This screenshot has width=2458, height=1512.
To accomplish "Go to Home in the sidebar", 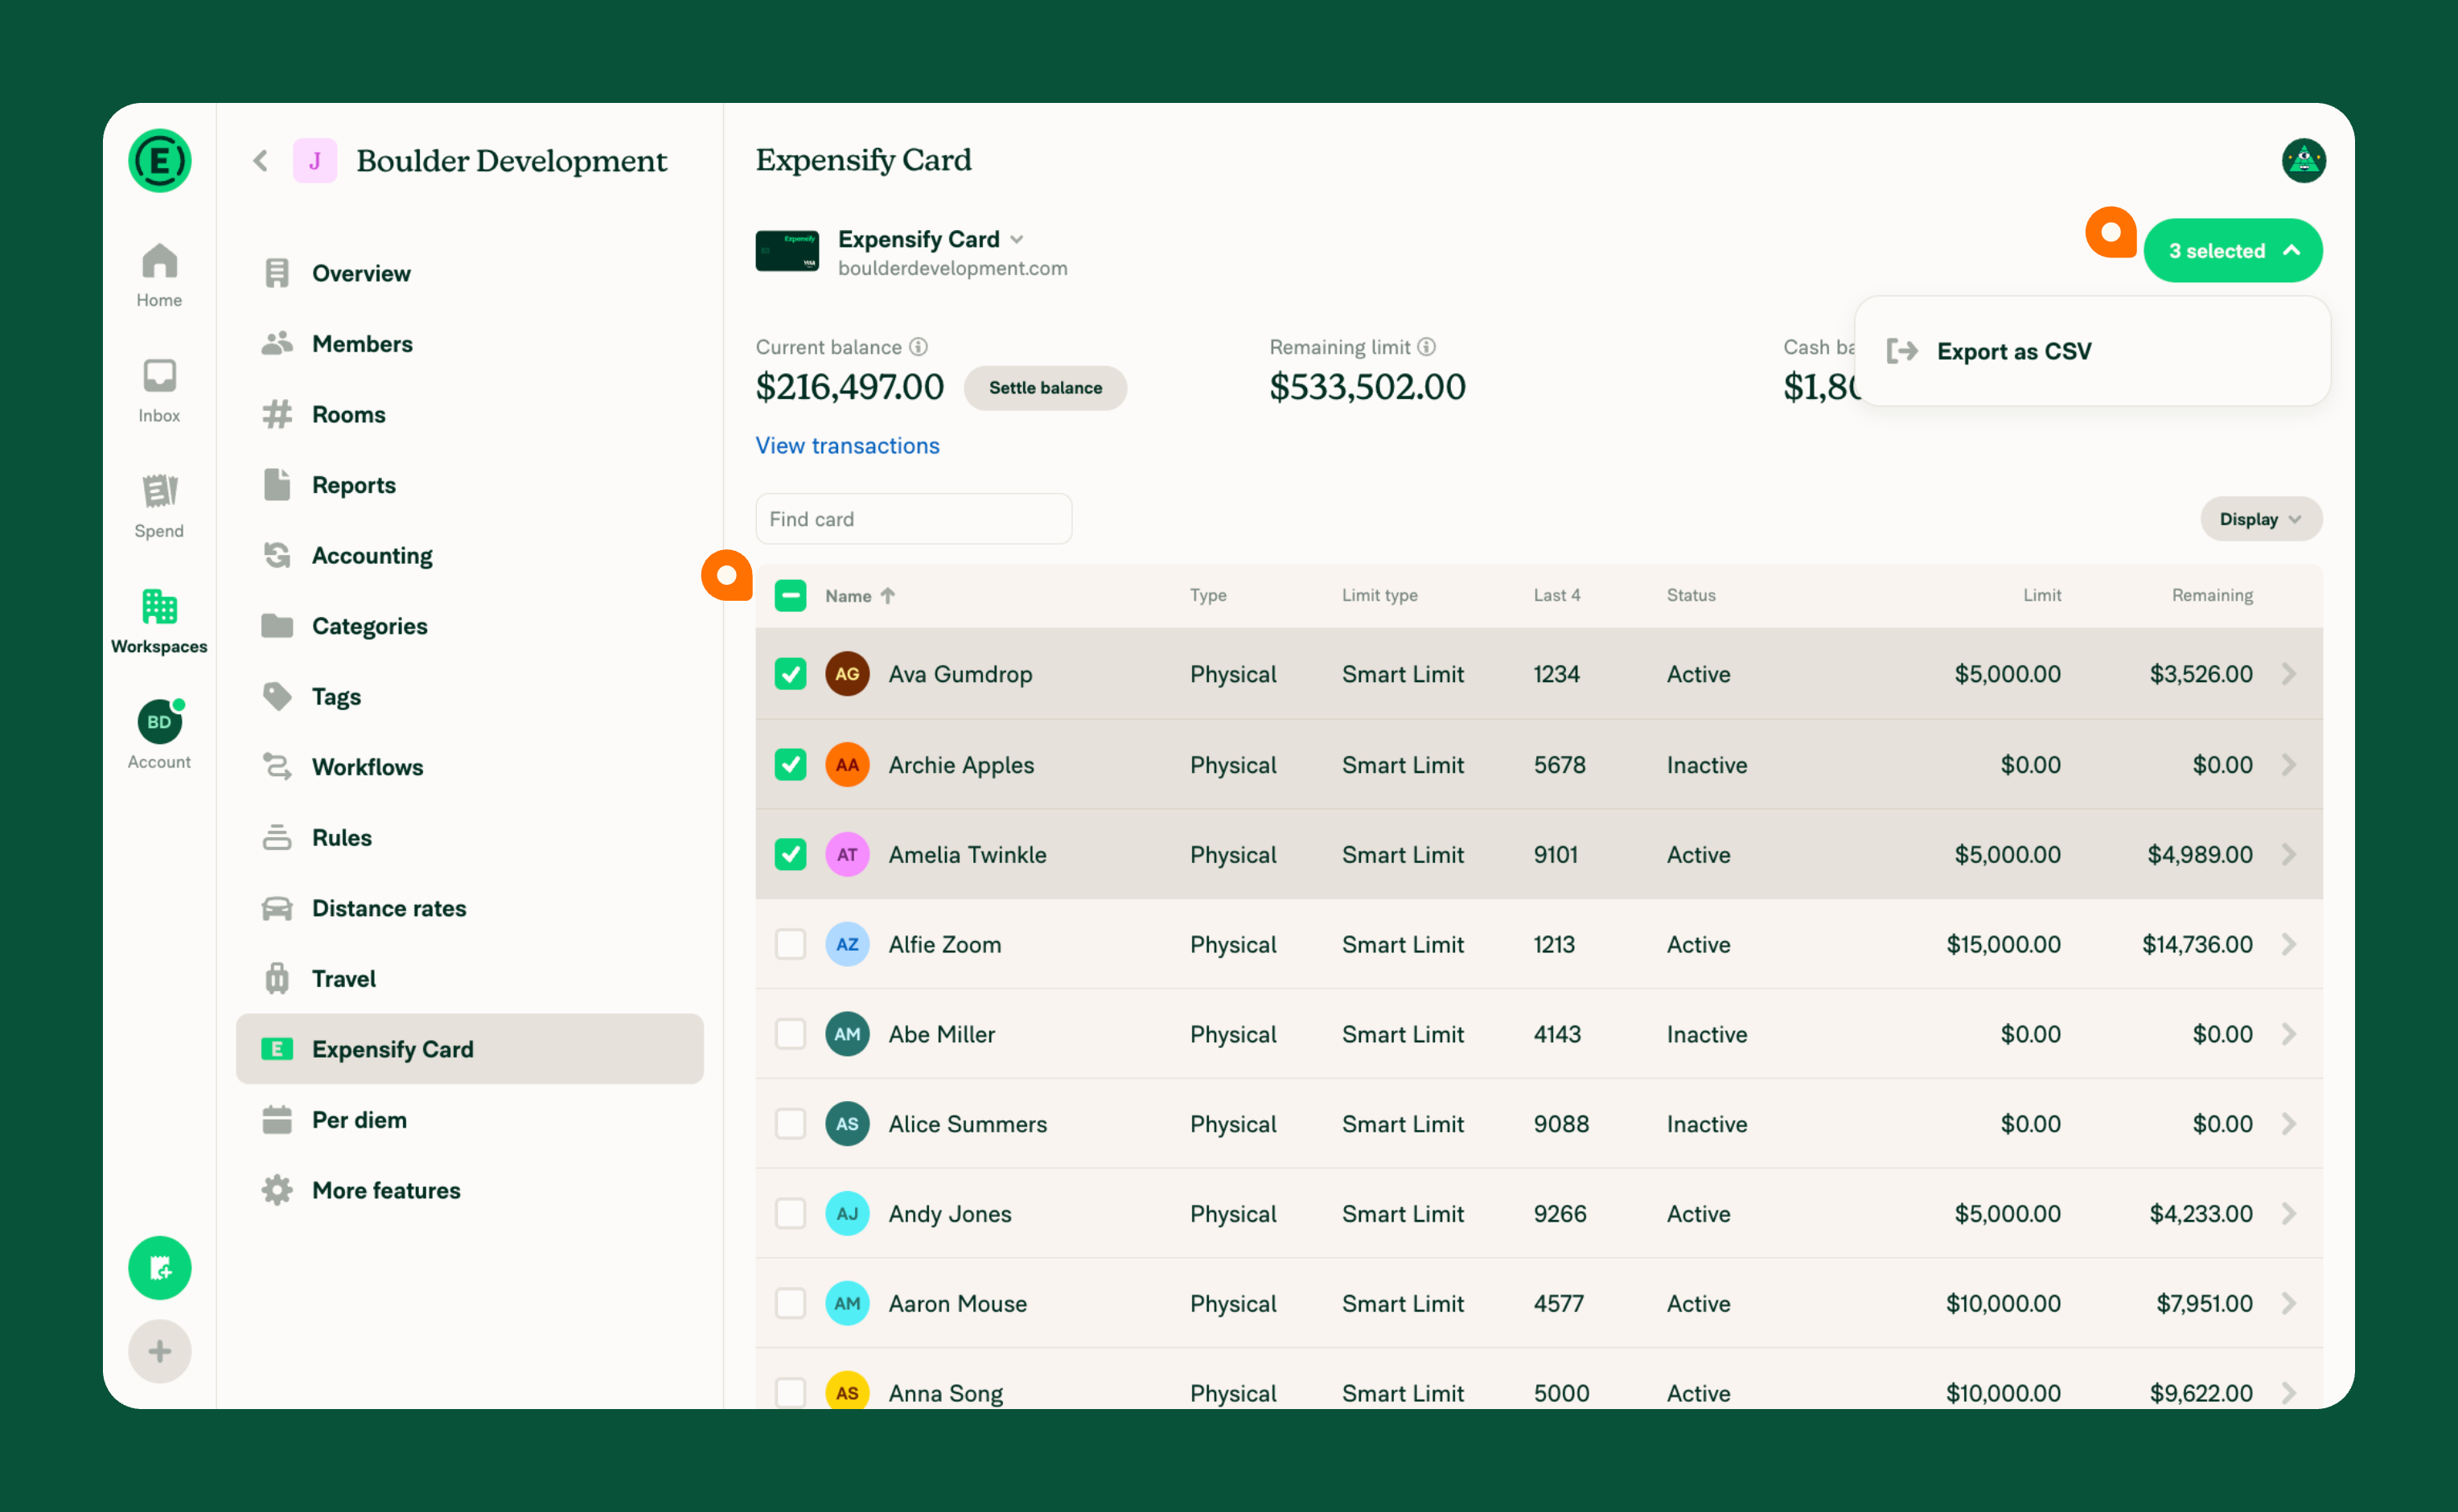I will pyautogui.click(x=159, y=275).
